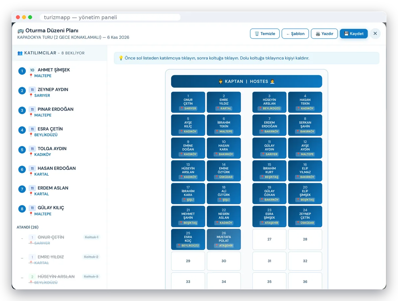Click seat 20 with Elif Şimşek

pyautogui.click(x=305, y=194)
